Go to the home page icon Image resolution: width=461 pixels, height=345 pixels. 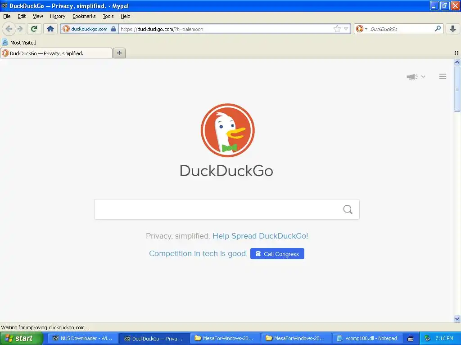point(50,29)
